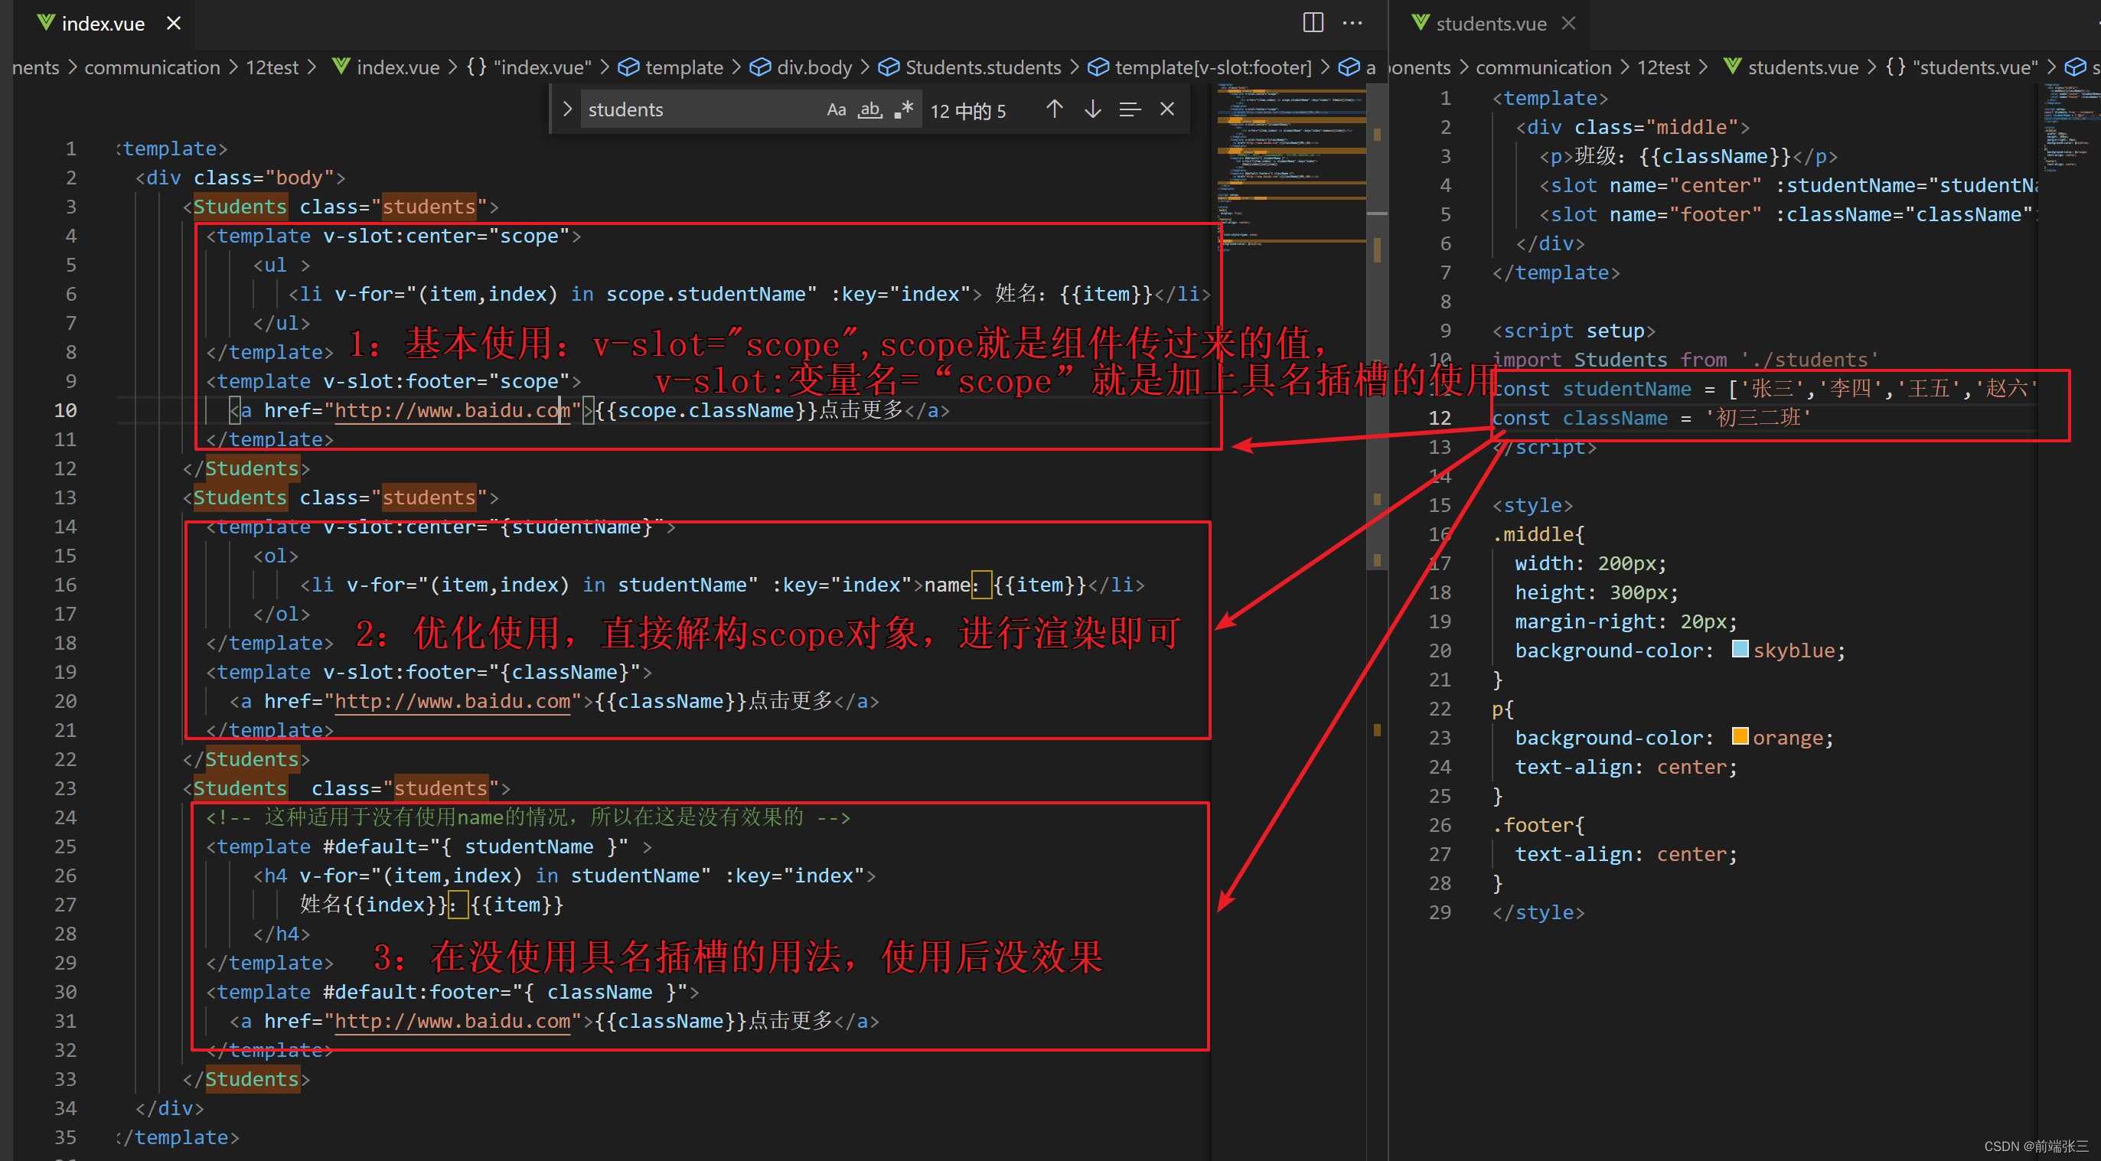Click the skyblue color swatch

click(x=1739, y=649)
